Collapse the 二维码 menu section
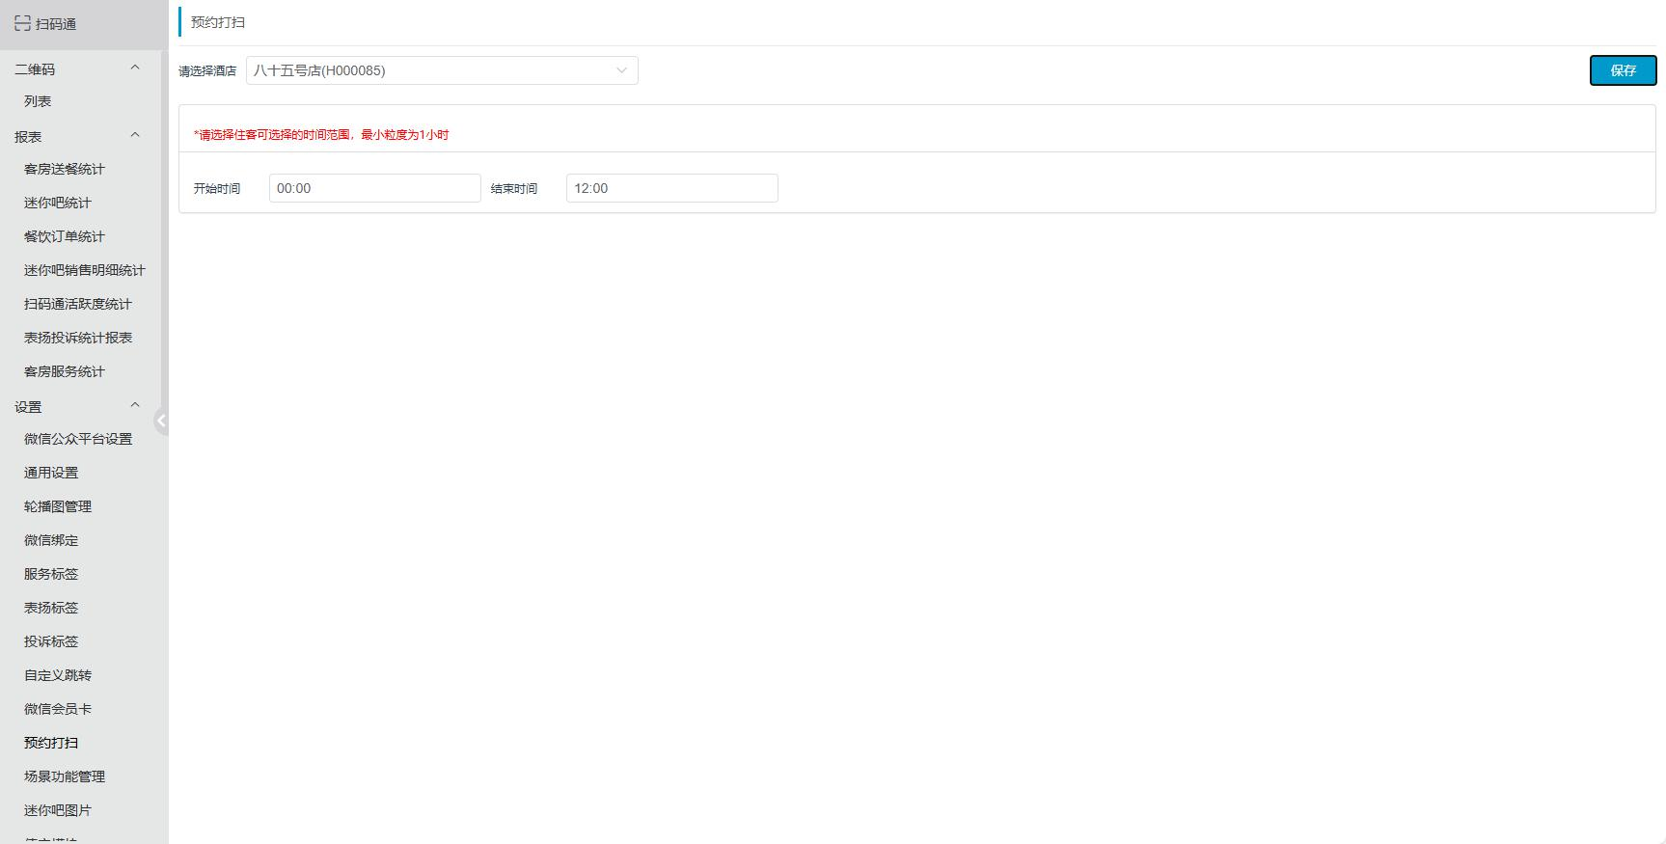This screenshot has width=1666, height=844. [x=135, y=68]
